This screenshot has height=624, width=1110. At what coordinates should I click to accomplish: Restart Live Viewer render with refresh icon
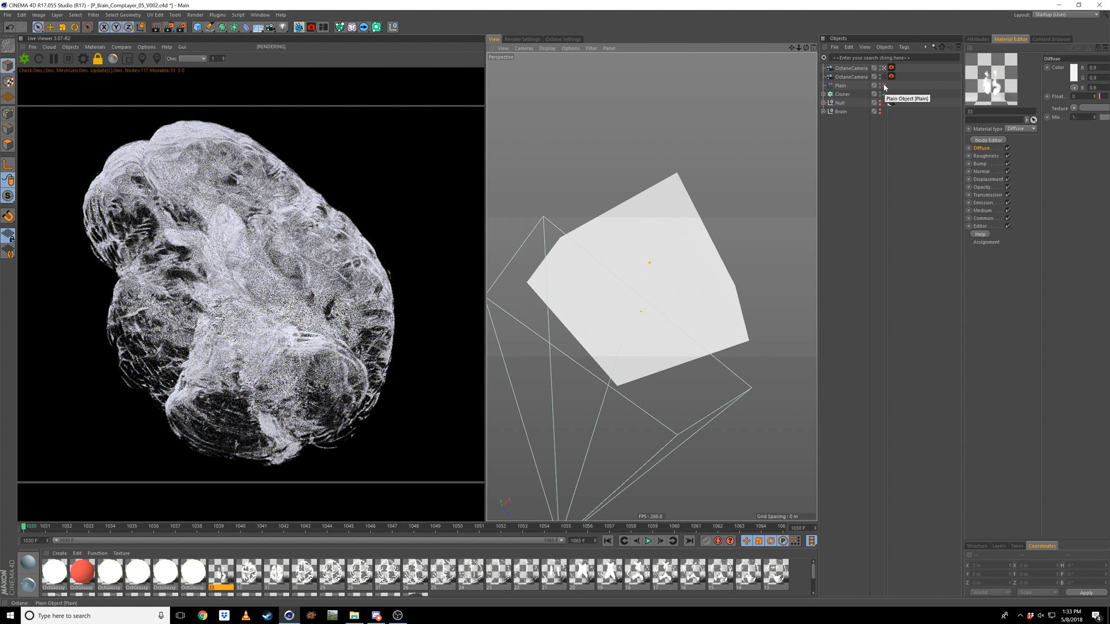click(x=39, y=58)
